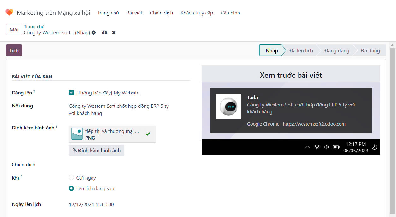The width and height of the screenshot is (396, 217).
Task: Click the vertical scrollbar on the right
Action: [x=392, y=126]
